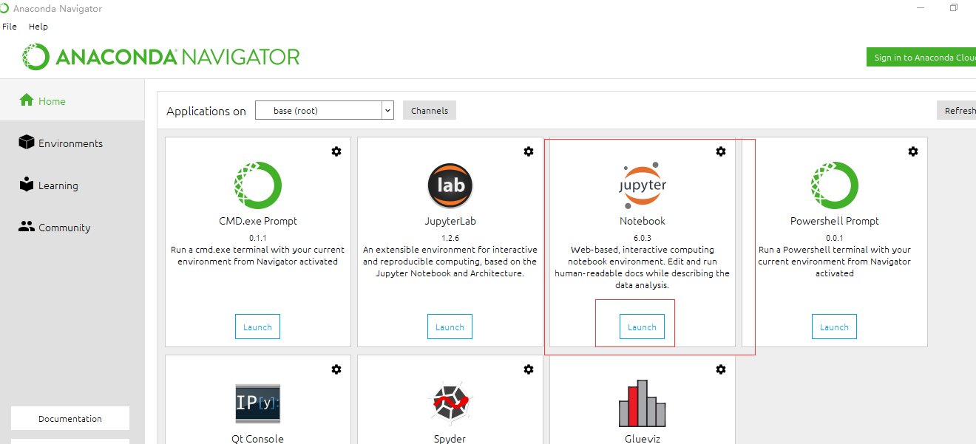The image size is (976, 444).
Task: Switch to the Community tab
Action: (x=72, y=227)
